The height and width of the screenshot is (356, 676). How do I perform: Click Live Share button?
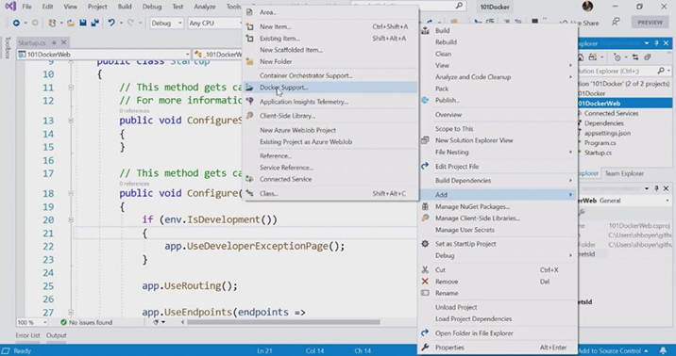pos(580,23)
